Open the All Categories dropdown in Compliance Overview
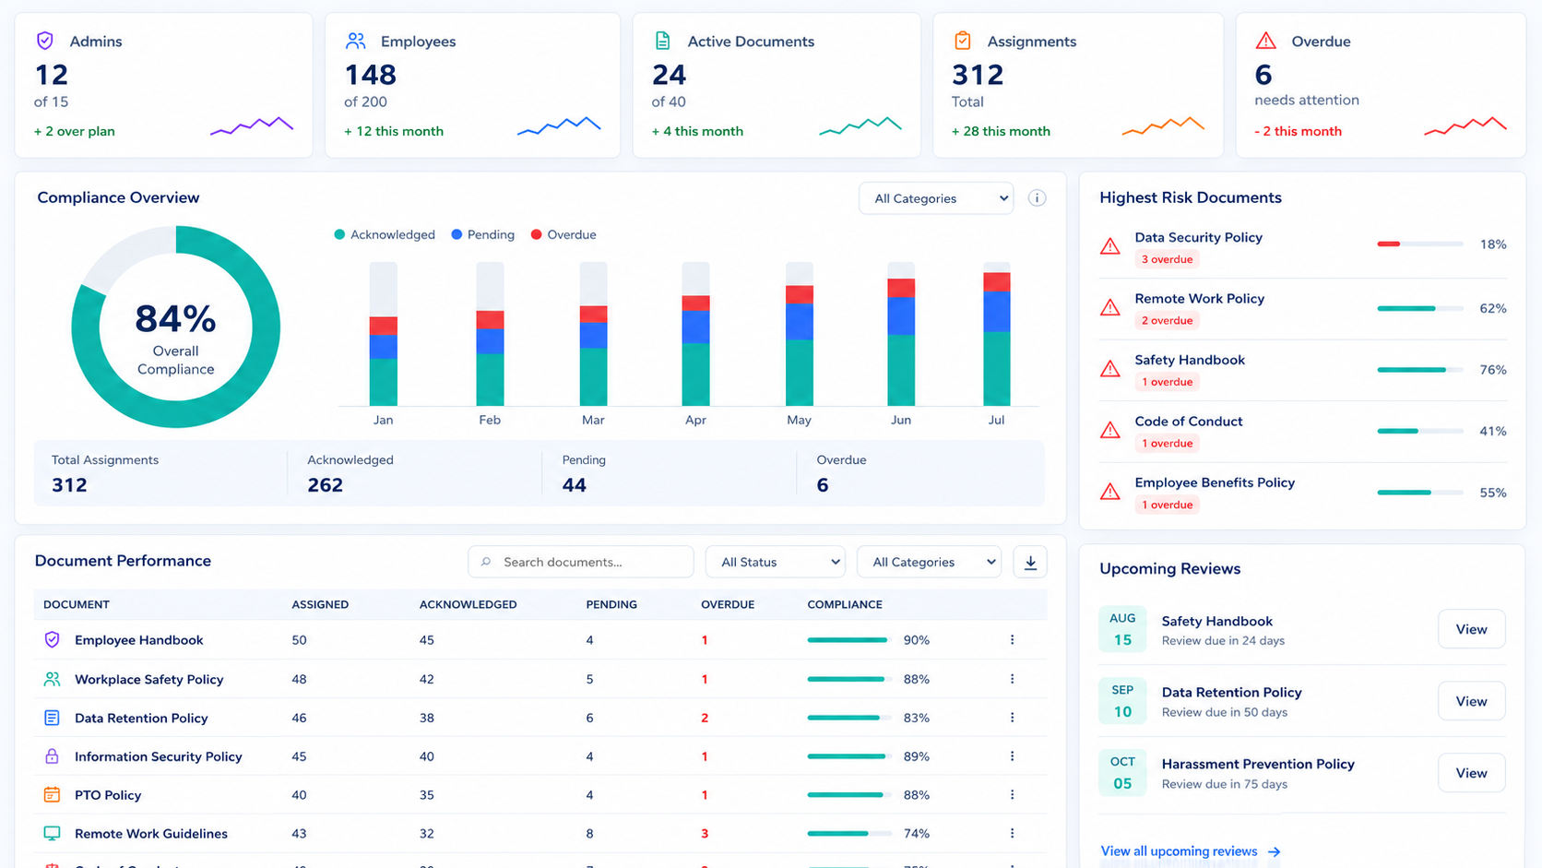 936,198
